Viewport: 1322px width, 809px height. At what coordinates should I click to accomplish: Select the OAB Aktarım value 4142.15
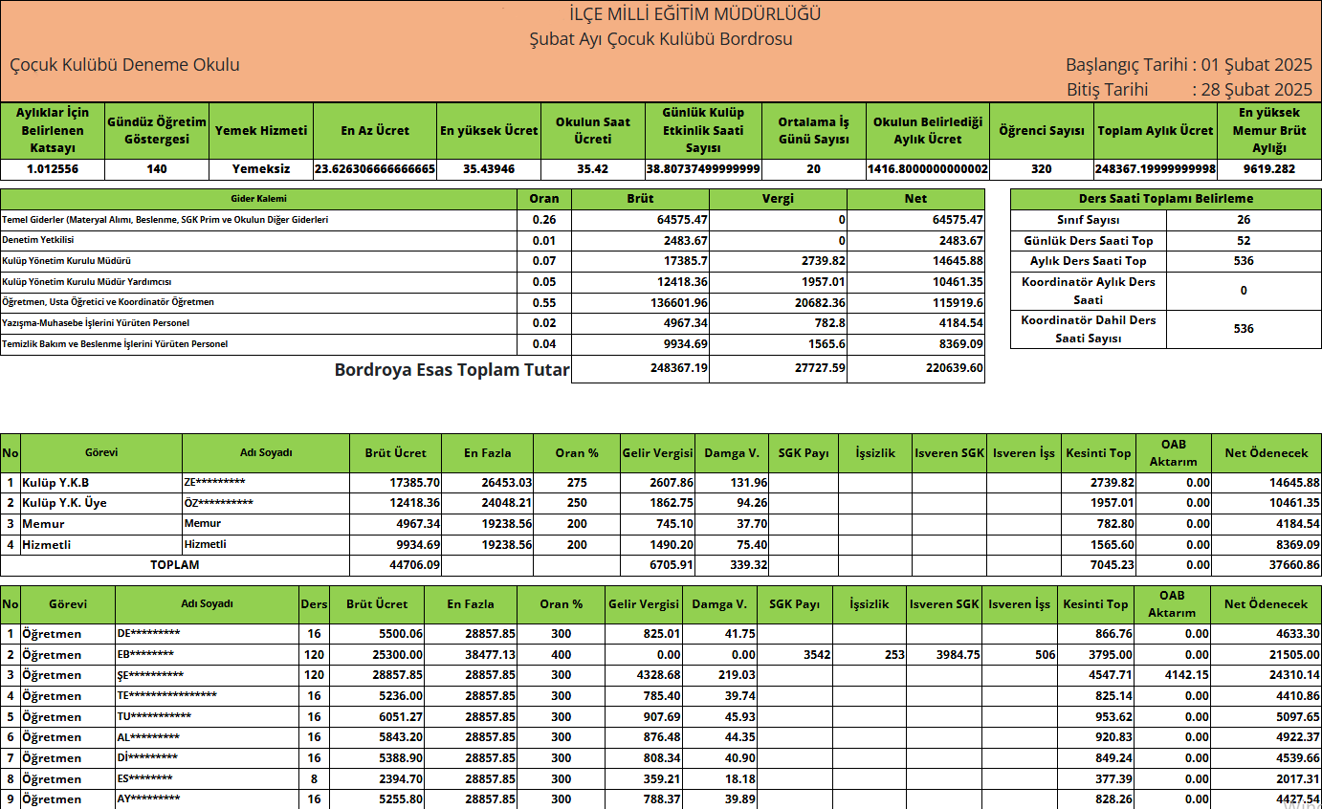coord(1187,675)
